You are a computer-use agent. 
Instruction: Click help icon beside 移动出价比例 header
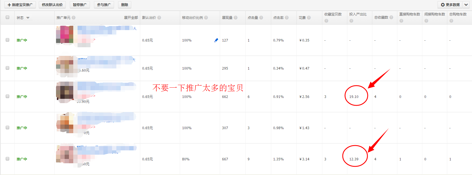click(x=206, y=18)
